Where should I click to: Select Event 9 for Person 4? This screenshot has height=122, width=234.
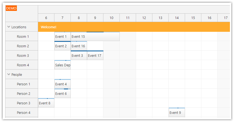coord(177,113)
